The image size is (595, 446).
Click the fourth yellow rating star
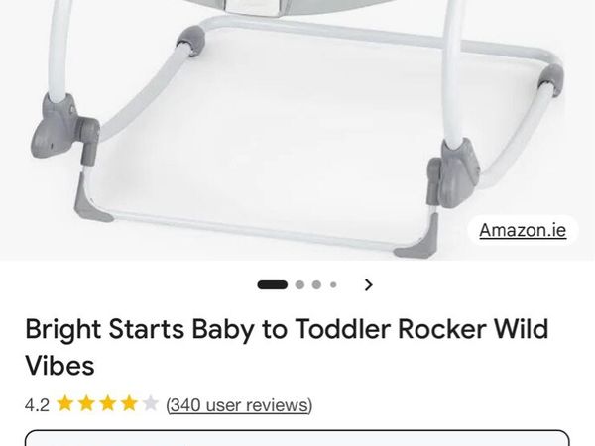coord(129,403)
